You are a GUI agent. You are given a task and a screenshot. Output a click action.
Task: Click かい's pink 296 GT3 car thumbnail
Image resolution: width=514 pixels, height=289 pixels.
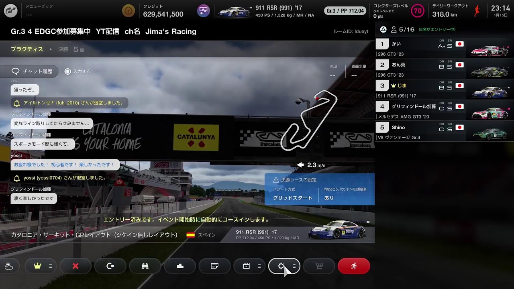[x=490, y=50]
